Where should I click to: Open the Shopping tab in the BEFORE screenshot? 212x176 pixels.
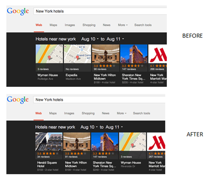pyautogui.click(x=89, y=25)
